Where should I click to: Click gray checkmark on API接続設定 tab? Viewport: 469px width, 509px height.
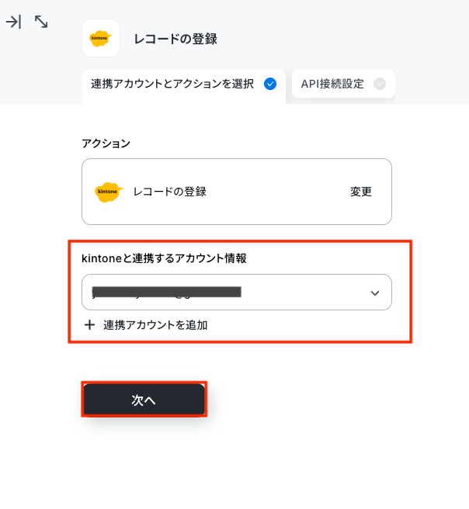coord(380,84)
